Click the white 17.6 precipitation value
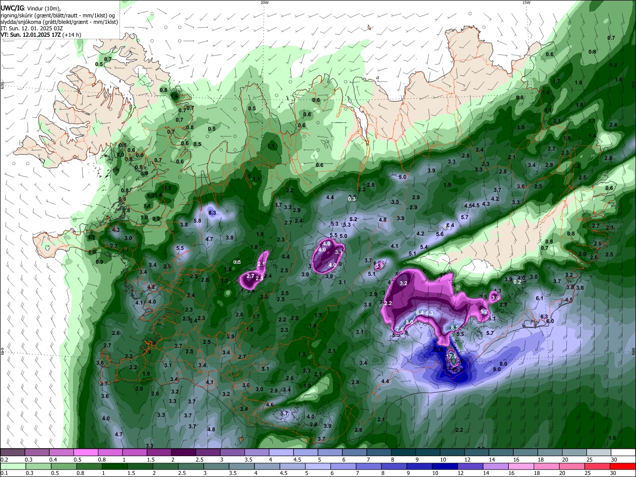Viewport: 636px width, 477px height. (452, 356)
